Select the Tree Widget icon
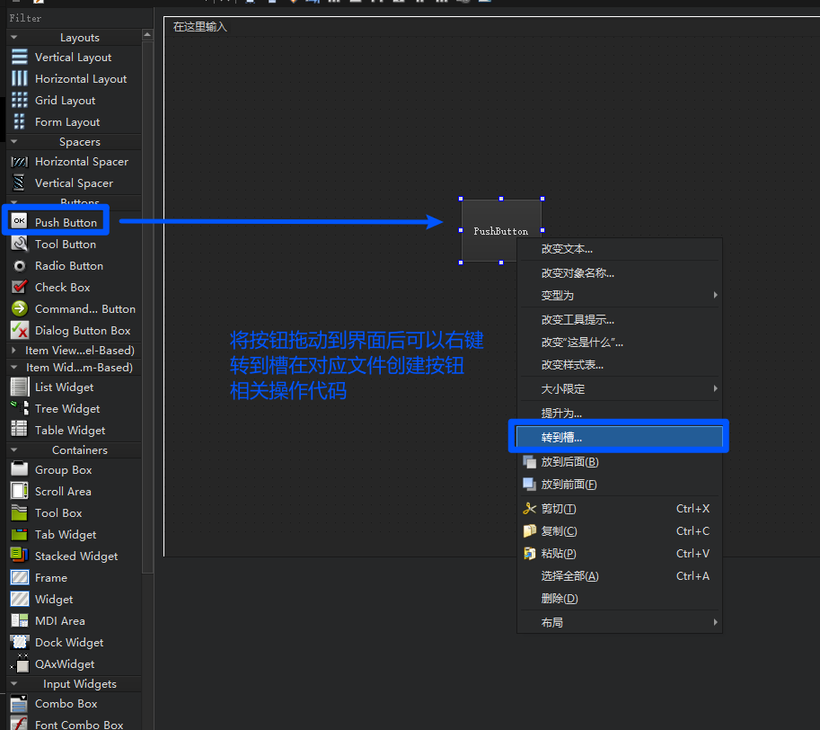 (20, 408)
